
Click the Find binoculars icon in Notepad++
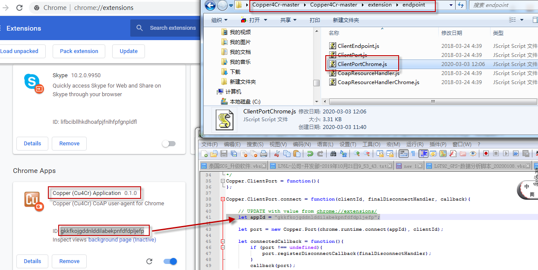(333, 154)
